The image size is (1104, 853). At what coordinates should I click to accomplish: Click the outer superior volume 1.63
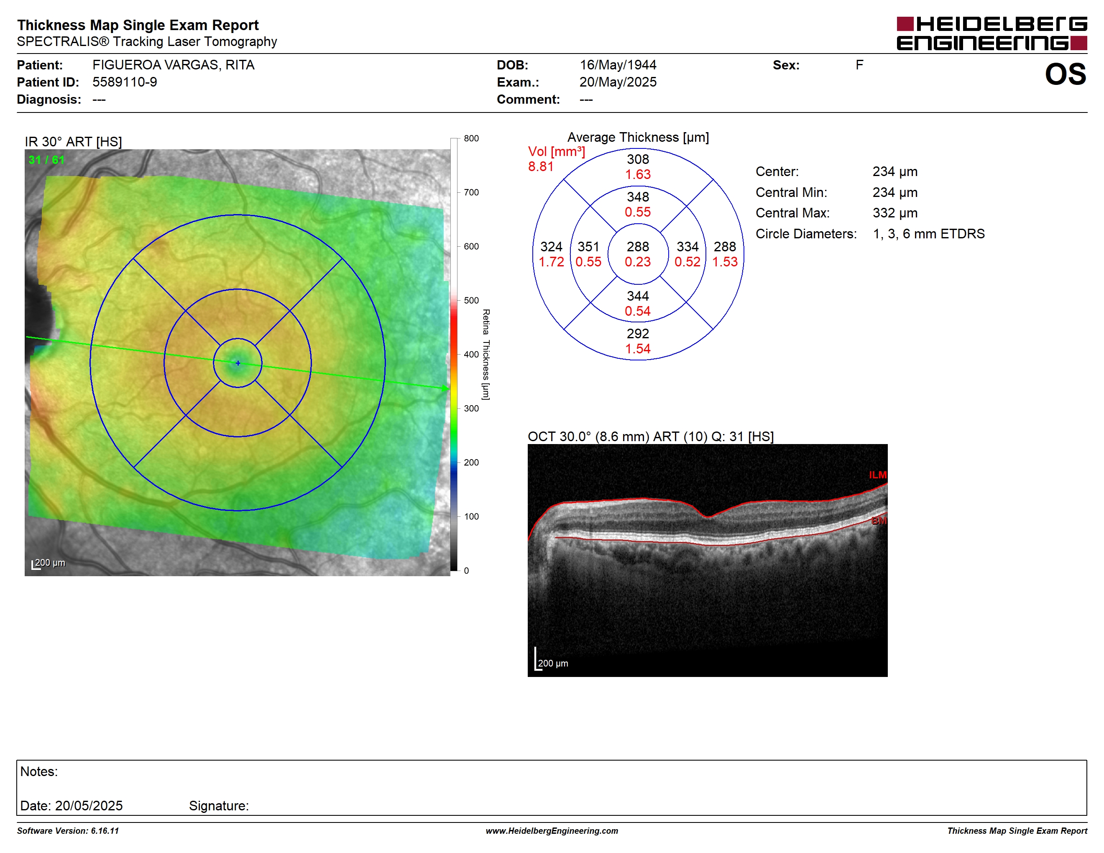[x=638, y=174]
